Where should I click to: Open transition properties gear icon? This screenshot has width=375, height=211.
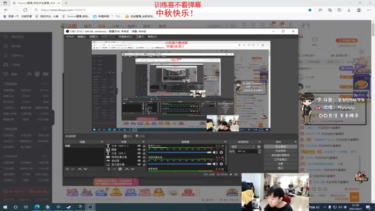point(259,147)
